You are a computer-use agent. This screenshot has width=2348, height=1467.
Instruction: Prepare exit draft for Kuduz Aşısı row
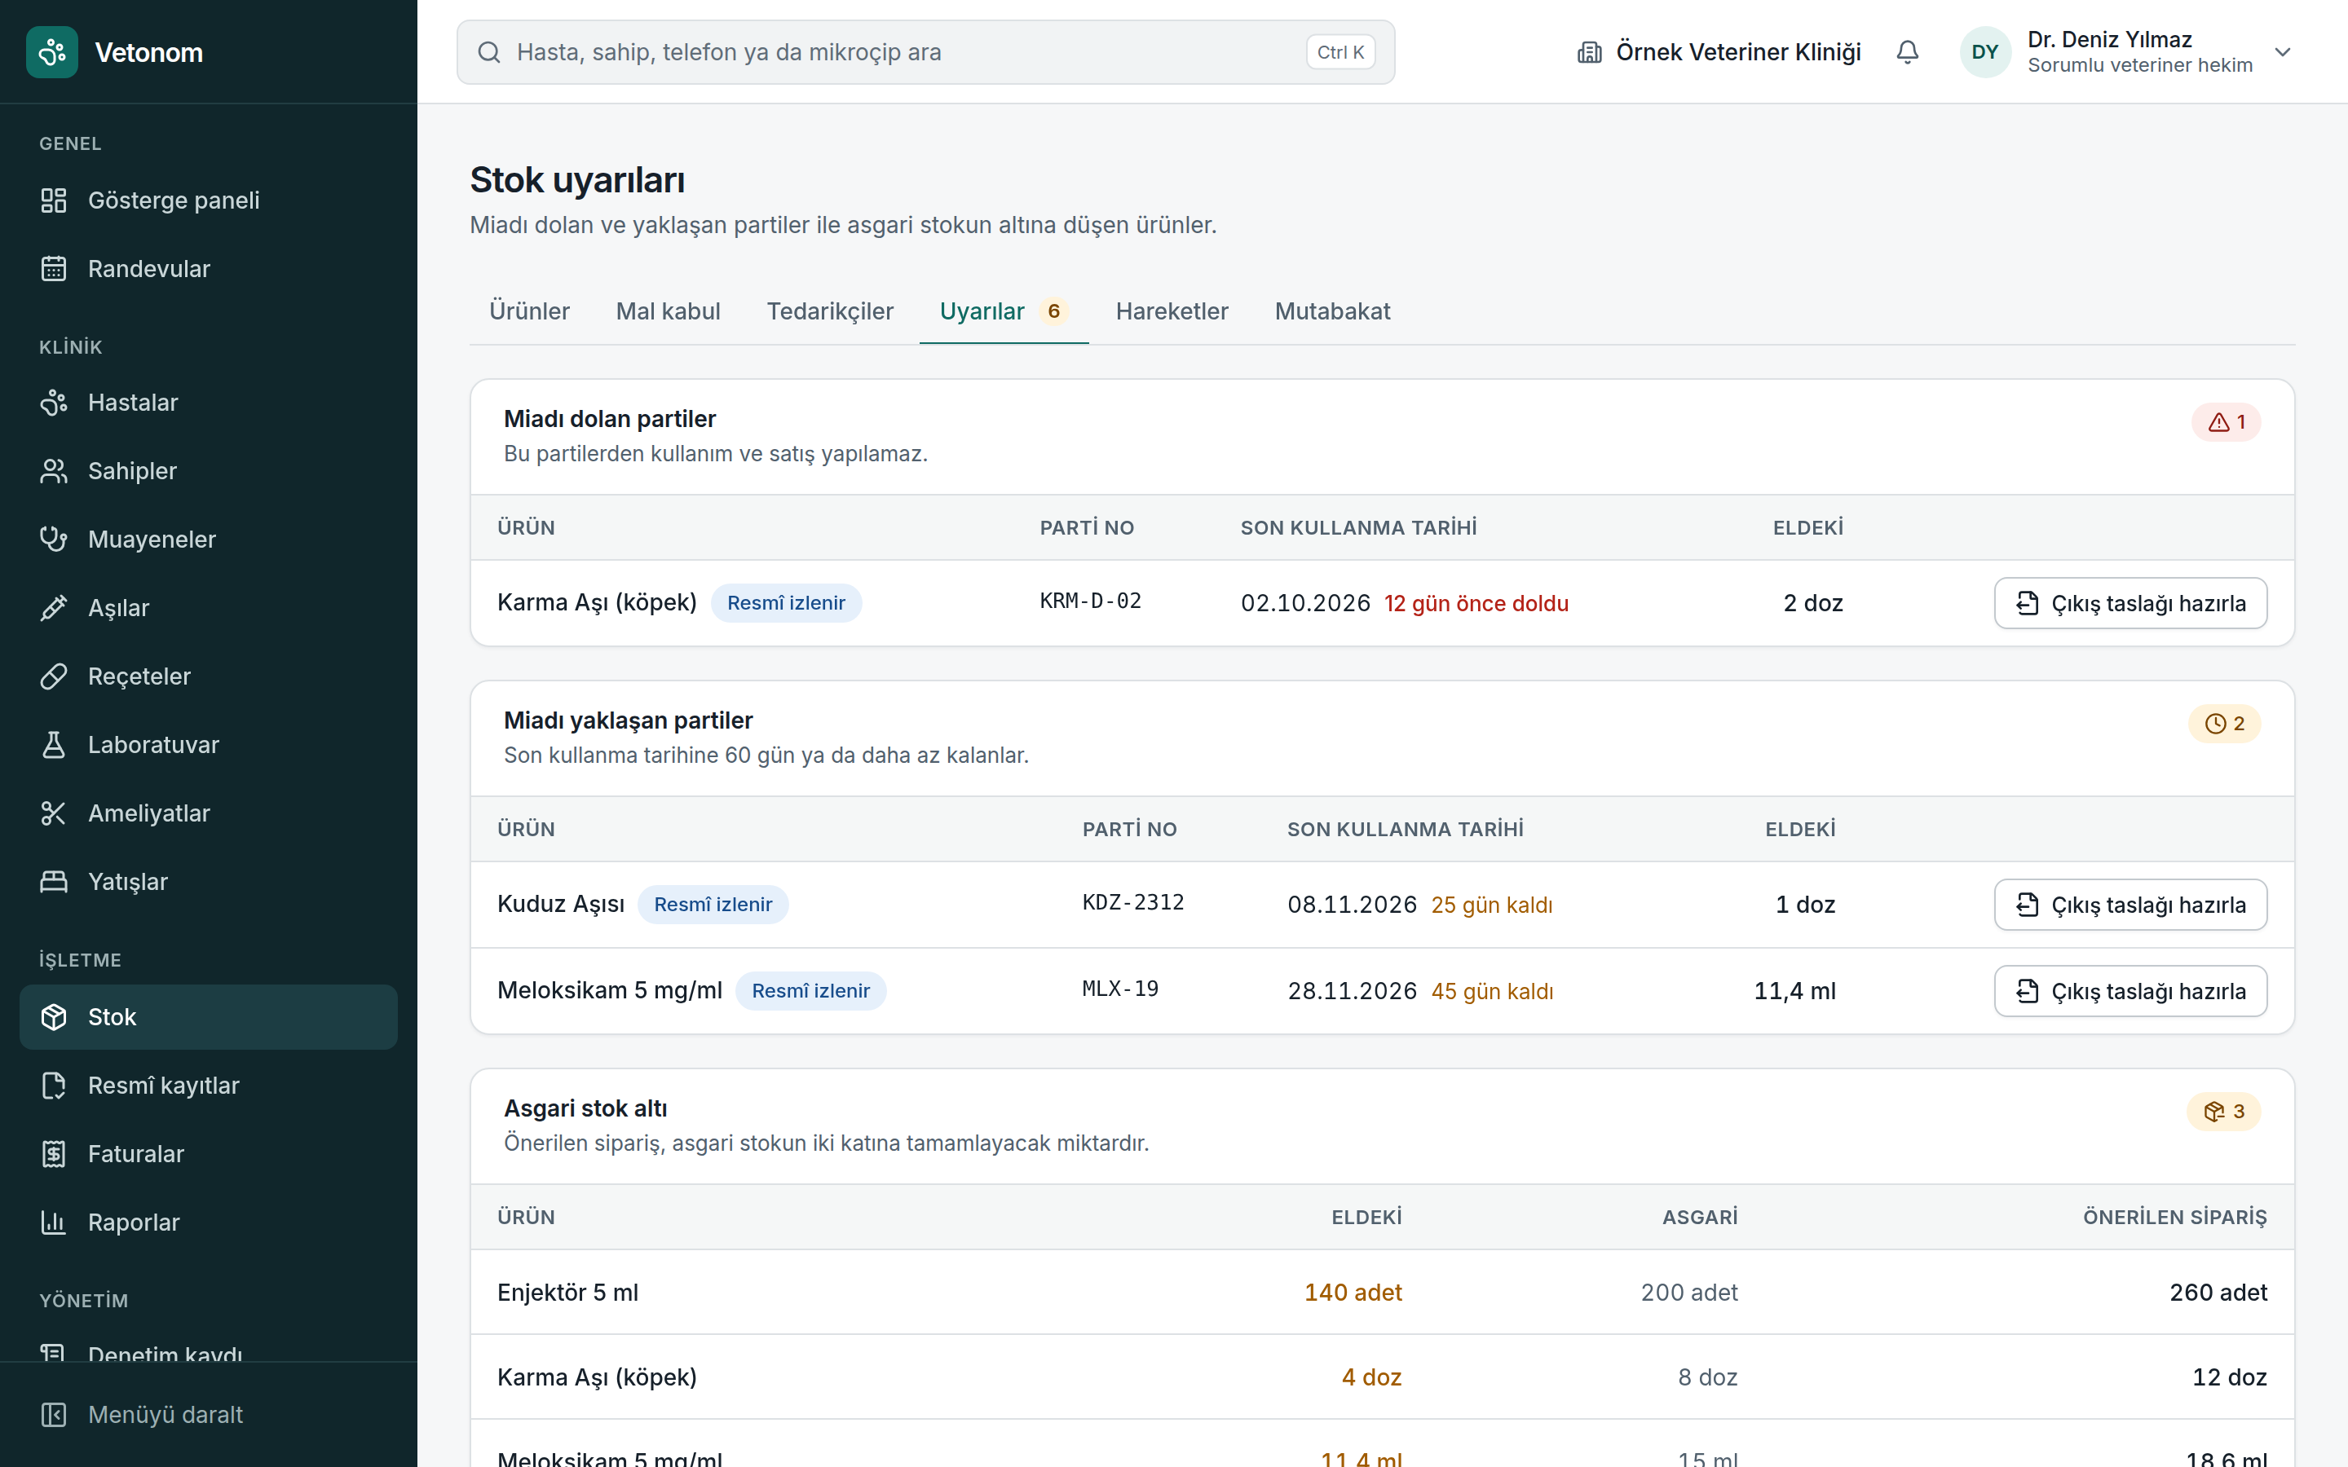point(2130,905)
